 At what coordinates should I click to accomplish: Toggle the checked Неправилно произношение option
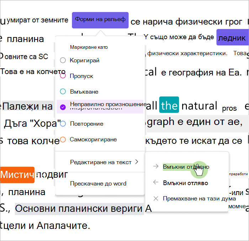63,107
